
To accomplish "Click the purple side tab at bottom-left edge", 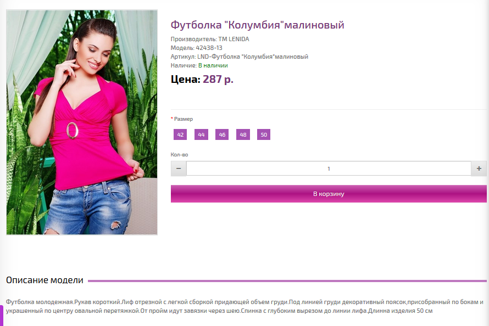I will (2, 316).
